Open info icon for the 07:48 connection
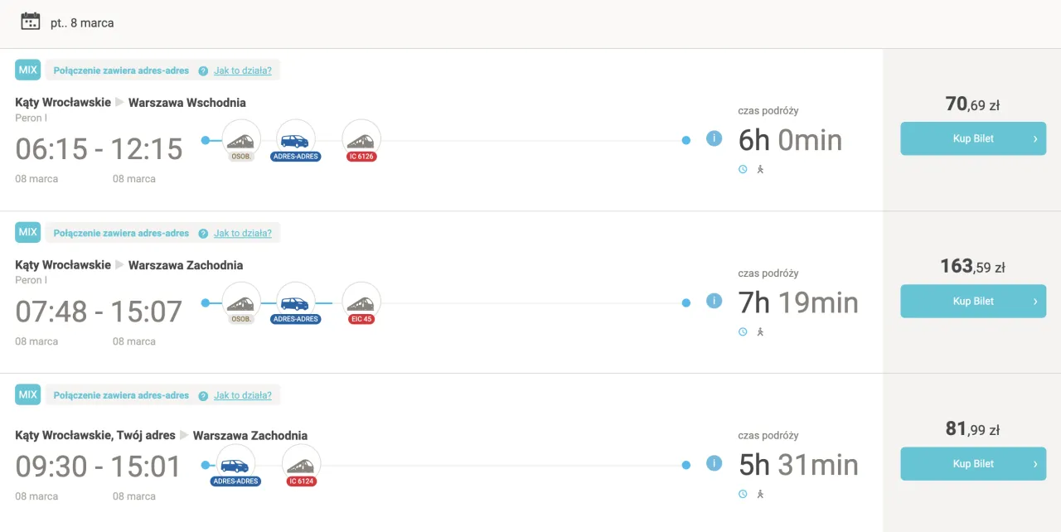Image resolution: width=1061 pixels, height=532 pixels. click(x=714, y=301)
